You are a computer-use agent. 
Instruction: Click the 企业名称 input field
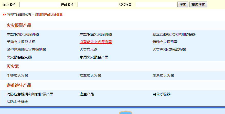pyautogui.click(x=39, y=5)
